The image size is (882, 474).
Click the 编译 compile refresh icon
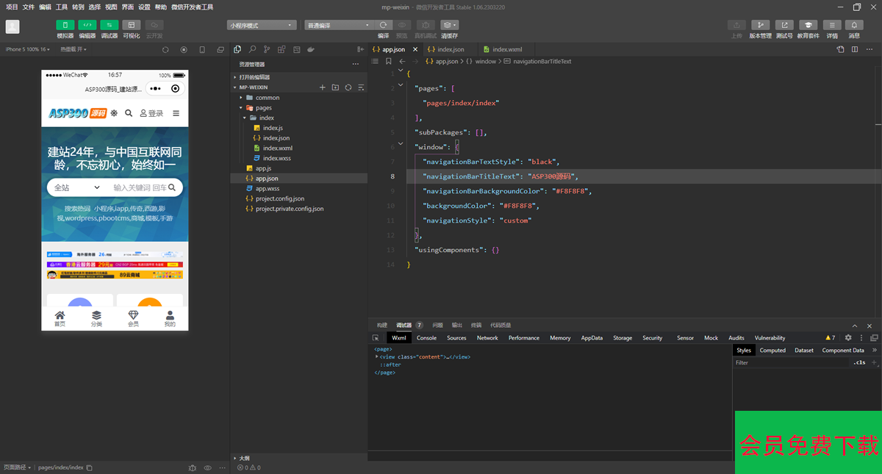[x=383, y=25]
